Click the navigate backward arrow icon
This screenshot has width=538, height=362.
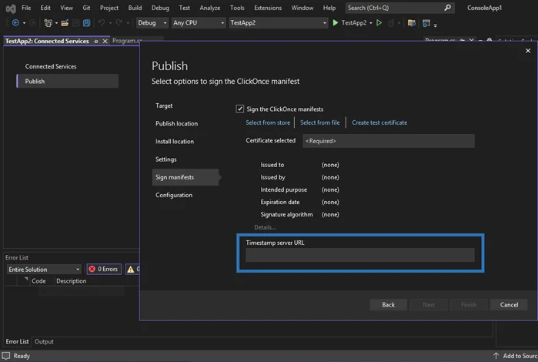(x=15, y=23)
